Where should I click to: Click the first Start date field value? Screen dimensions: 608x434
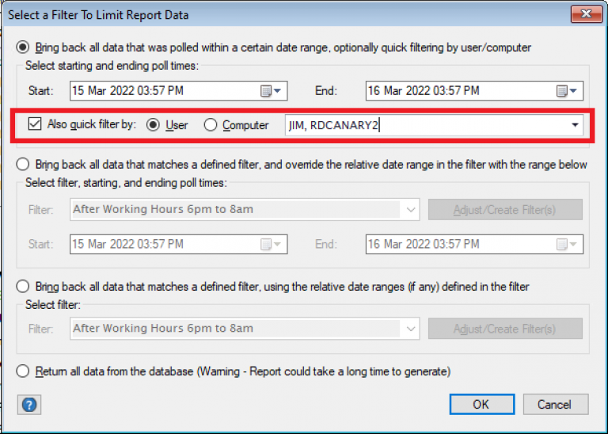[128, 91]
